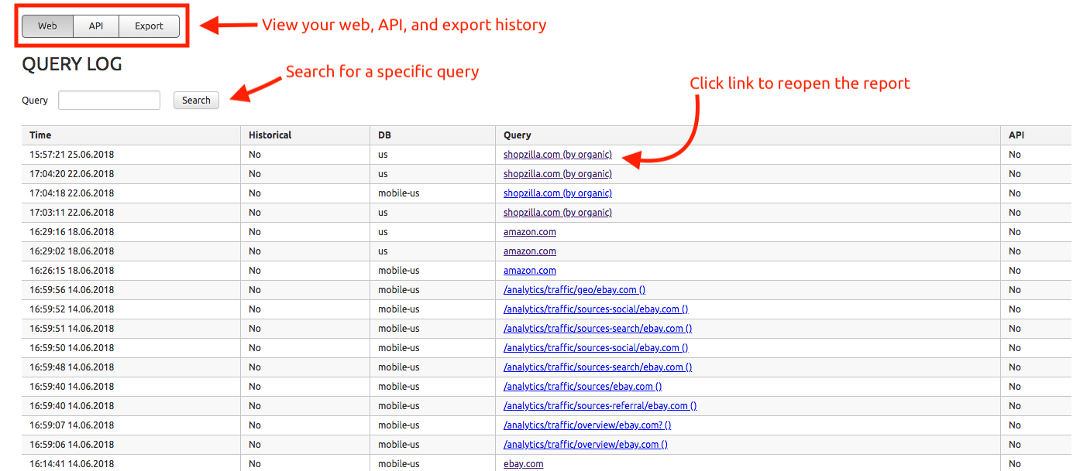Open sources-search ebay.com link from 16:59:51
The height and width of the screenshot is (471, 1080).
pos(597,329)
